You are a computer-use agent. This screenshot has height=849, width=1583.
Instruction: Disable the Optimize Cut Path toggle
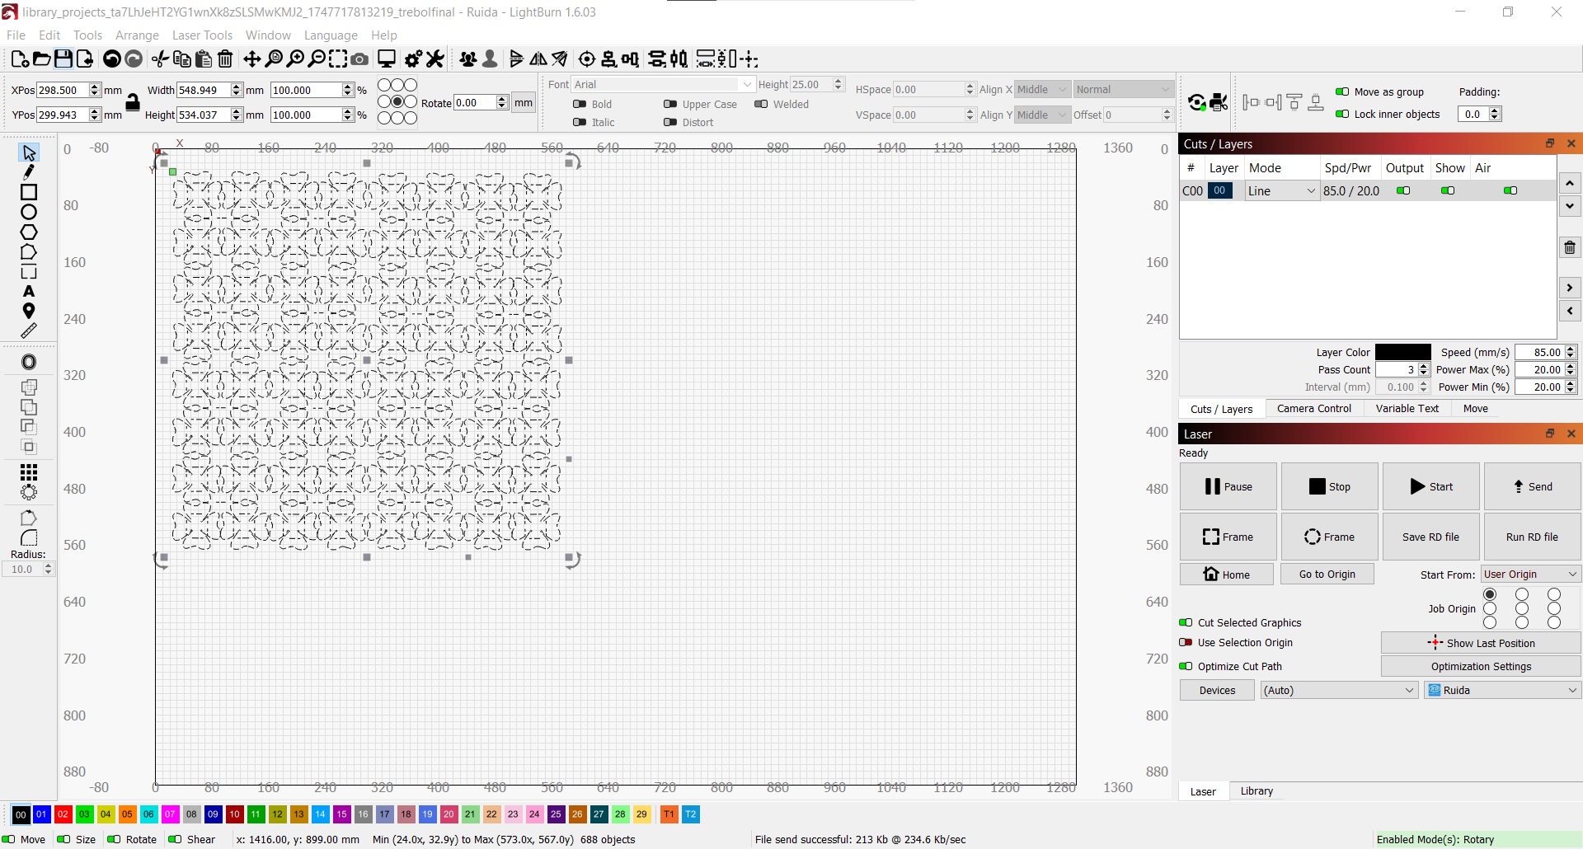pos(1186,667)
